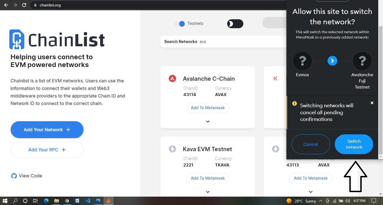Reload the chainlist.org page

tap(24, 5)
